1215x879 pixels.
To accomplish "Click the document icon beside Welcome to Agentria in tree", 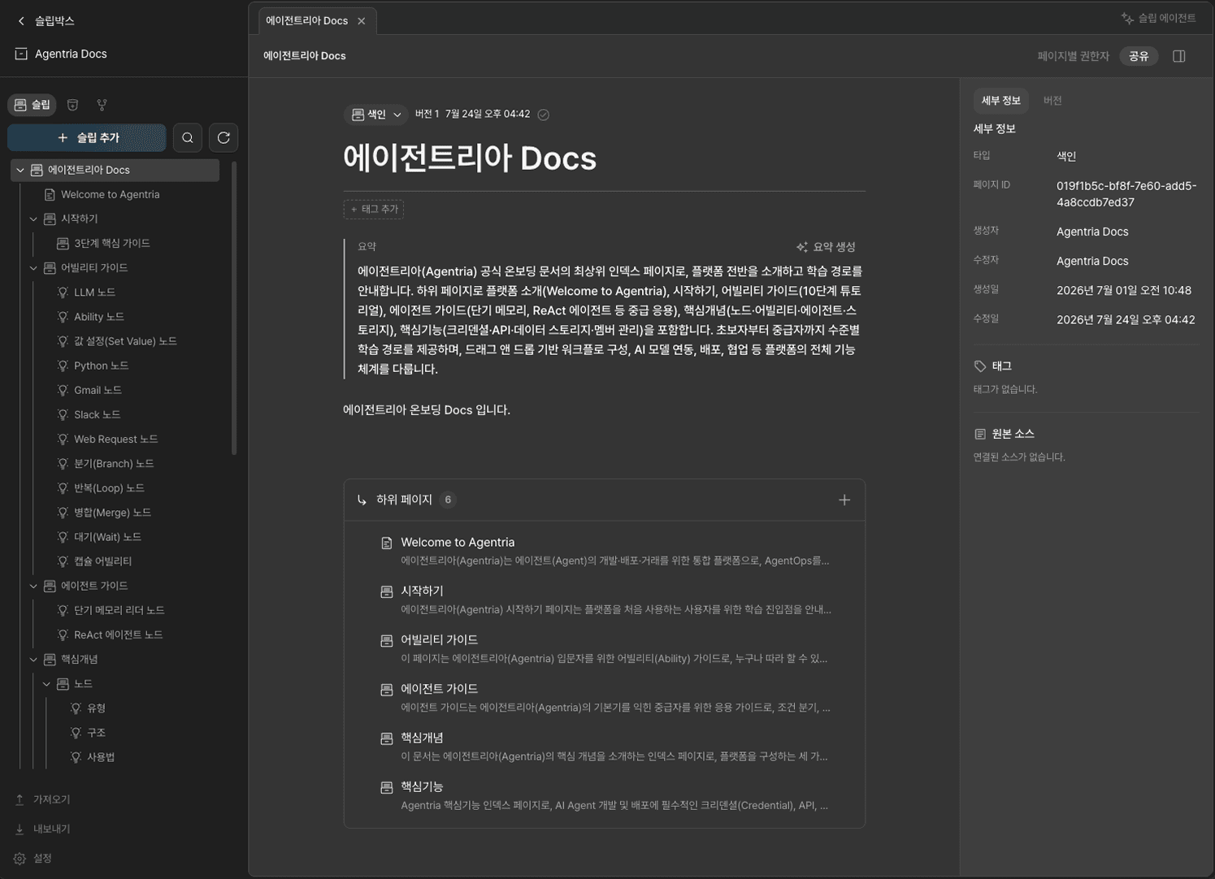I will [x=50, y=195].
